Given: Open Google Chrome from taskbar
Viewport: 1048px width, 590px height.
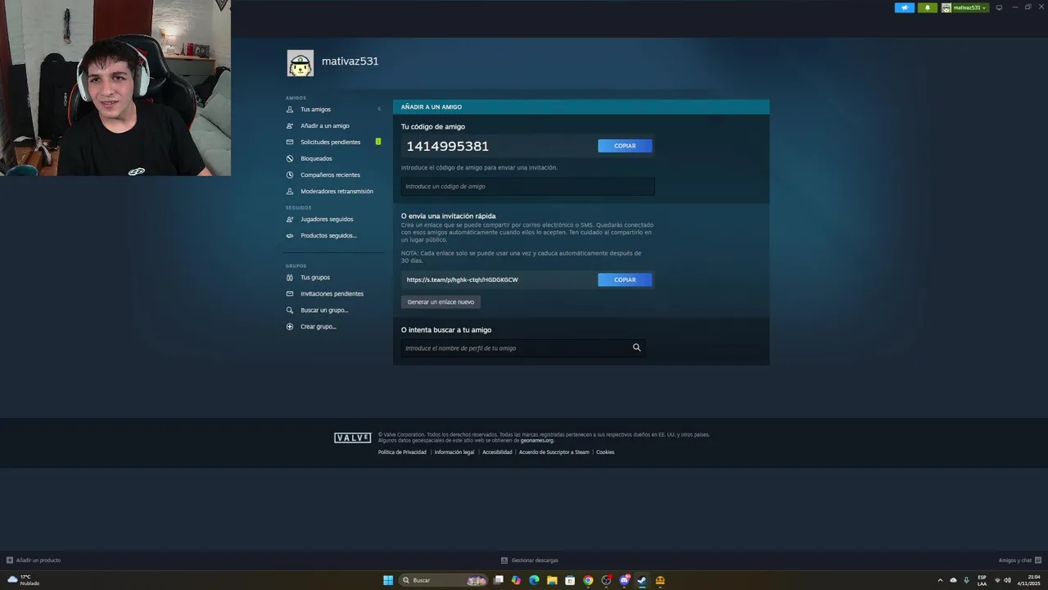Looking at the screenshot, I should [x=588, y=580].
